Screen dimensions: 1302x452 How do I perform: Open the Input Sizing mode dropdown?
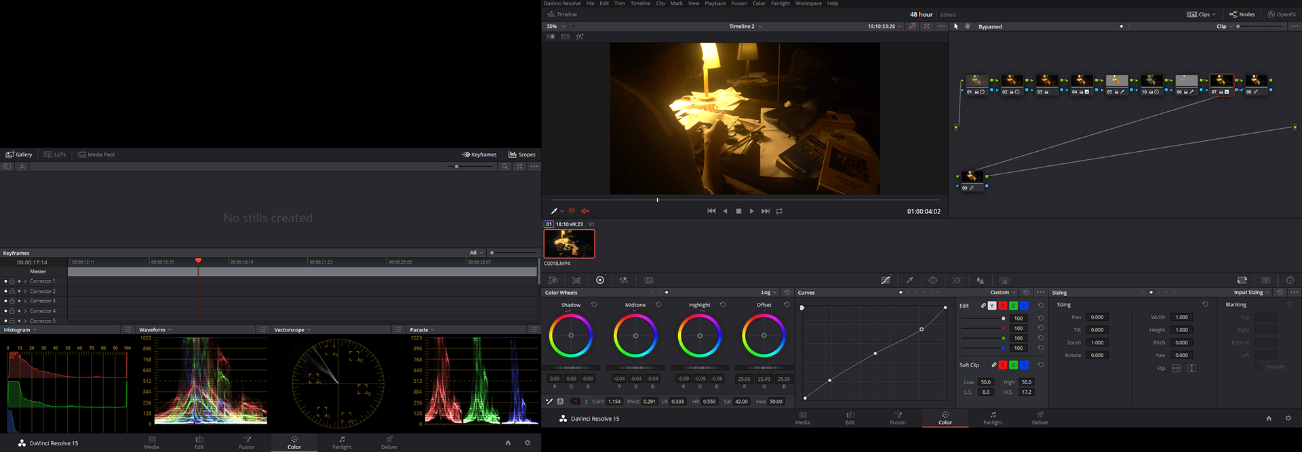[x=1252, y=293]
